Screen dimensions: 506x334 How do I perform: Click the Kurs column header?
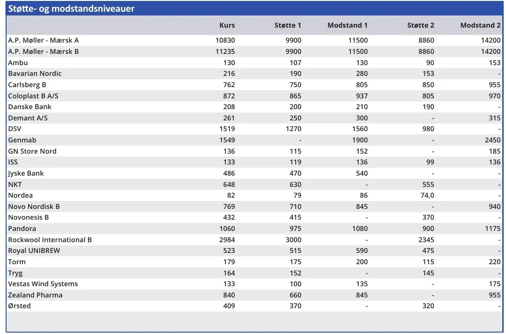pos(227,25)
